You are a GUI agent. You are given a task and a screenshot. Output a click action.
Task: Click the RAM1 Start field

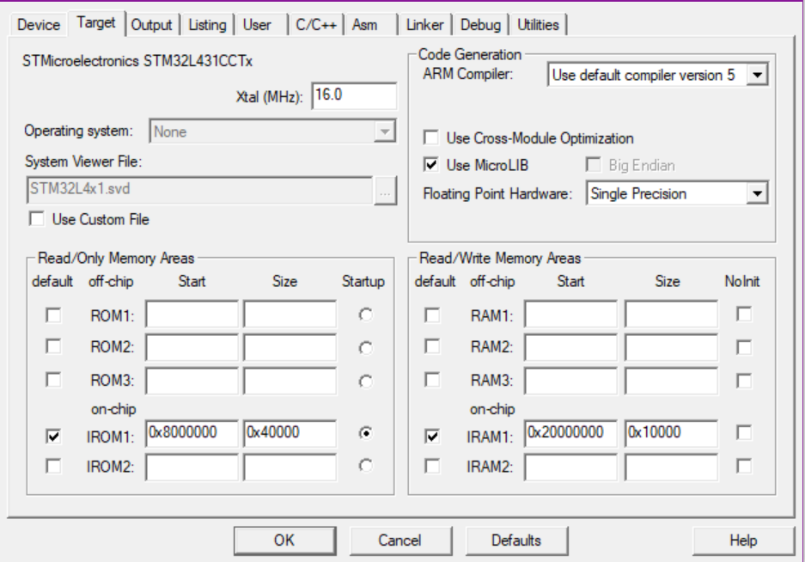[x=571, y=314]
